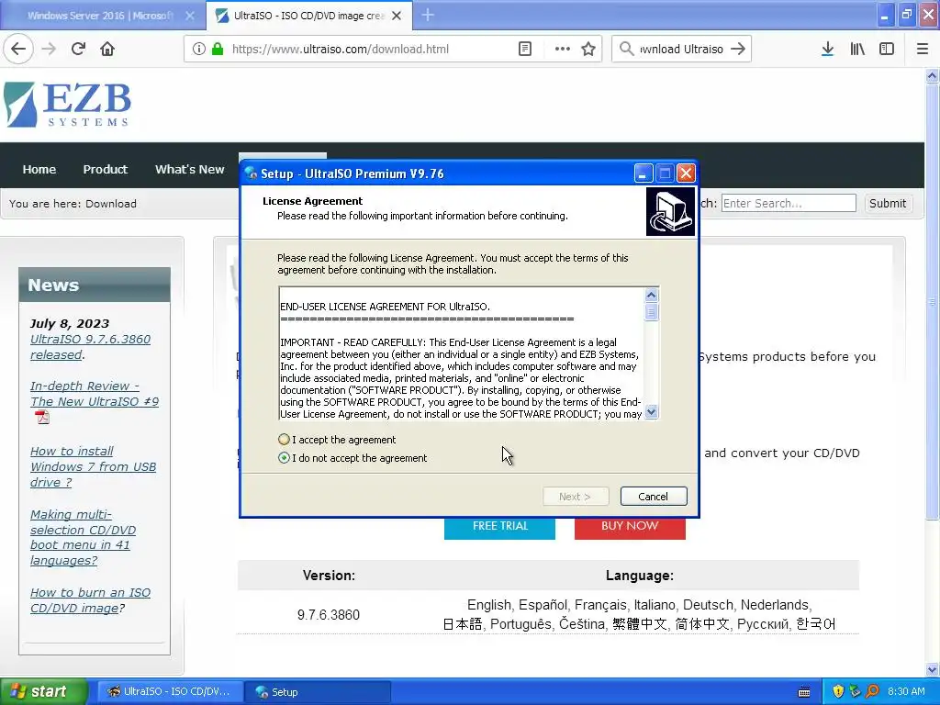This screenshot has width=940, height=705.
Task: Close the UltraISO browser tab
Action: (x=397, y=16)
